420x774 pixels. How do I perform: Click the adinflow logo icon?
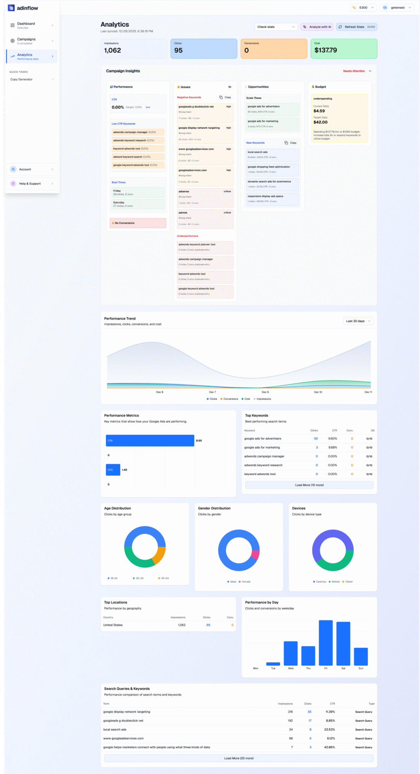click(x=11, y=8)
